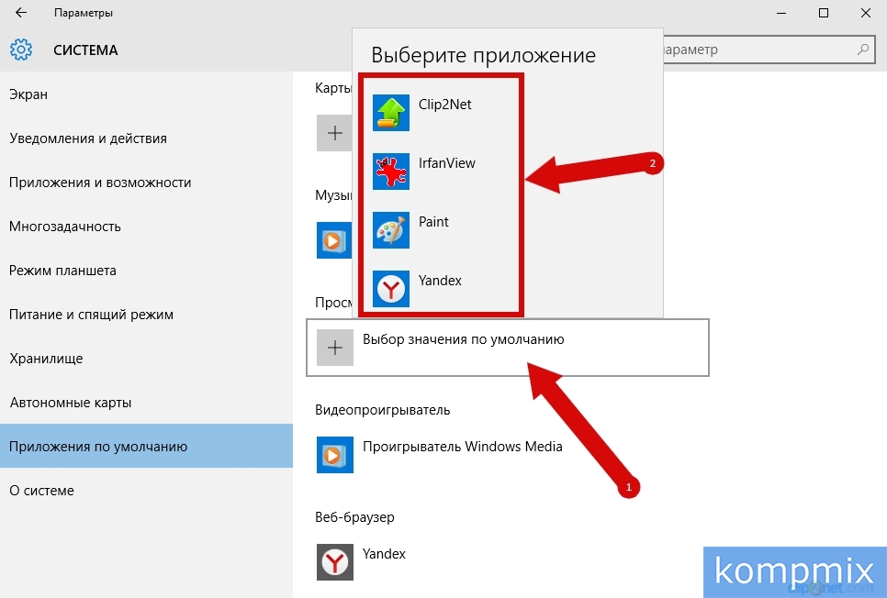
Task: Go to Питание и спящий режим
Action: click(x=147, y=315)
